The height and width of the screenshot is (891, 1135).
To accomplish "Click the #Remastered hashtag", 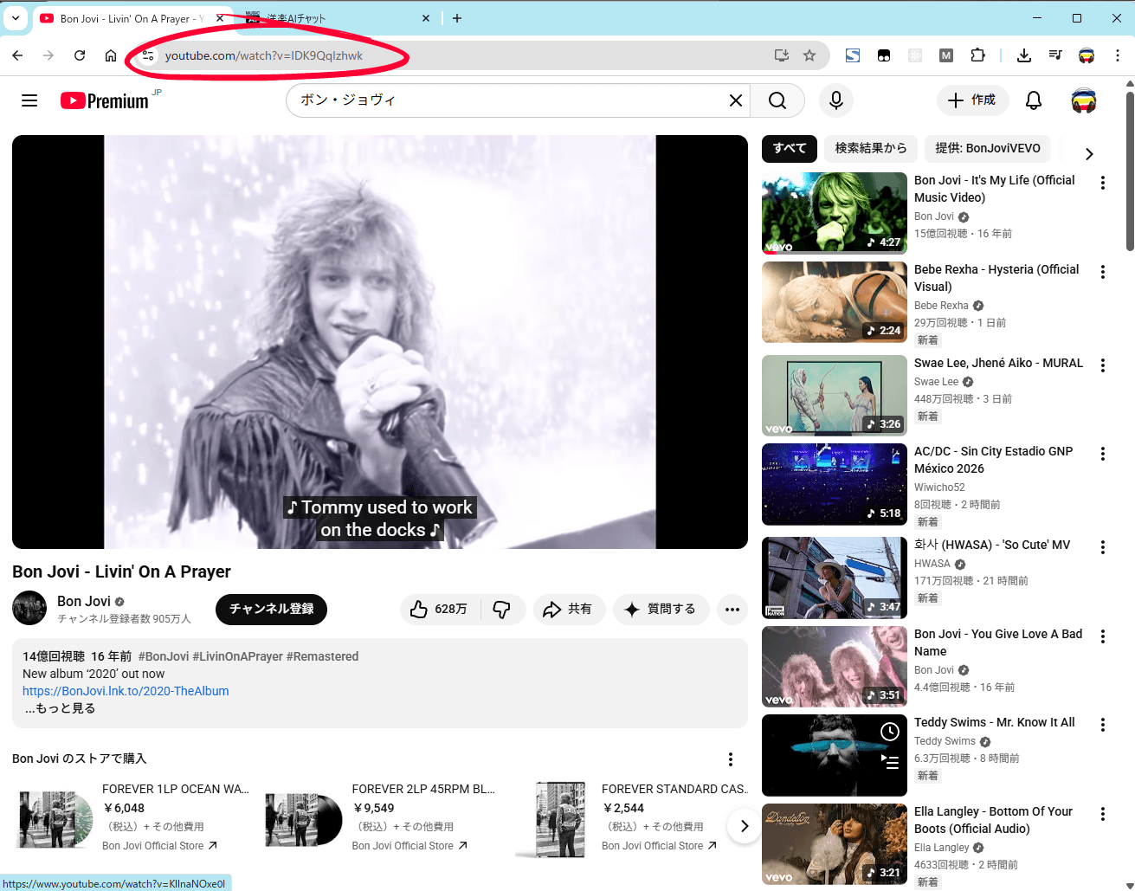I will (322, 656).
